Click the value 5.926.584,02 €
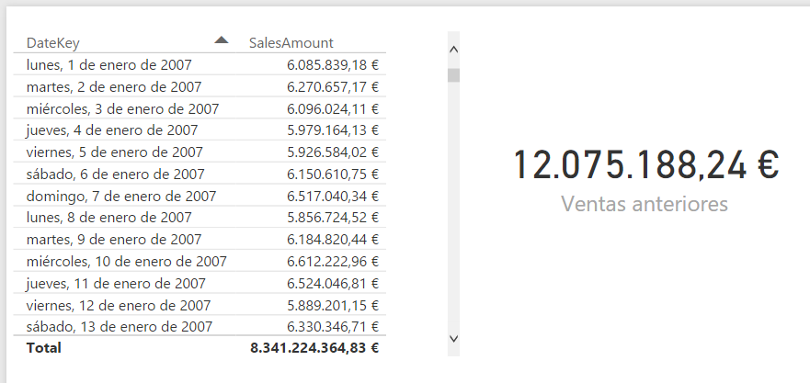Screen dimensions: 810x383 pyautogui.click(x=333, y=152)
